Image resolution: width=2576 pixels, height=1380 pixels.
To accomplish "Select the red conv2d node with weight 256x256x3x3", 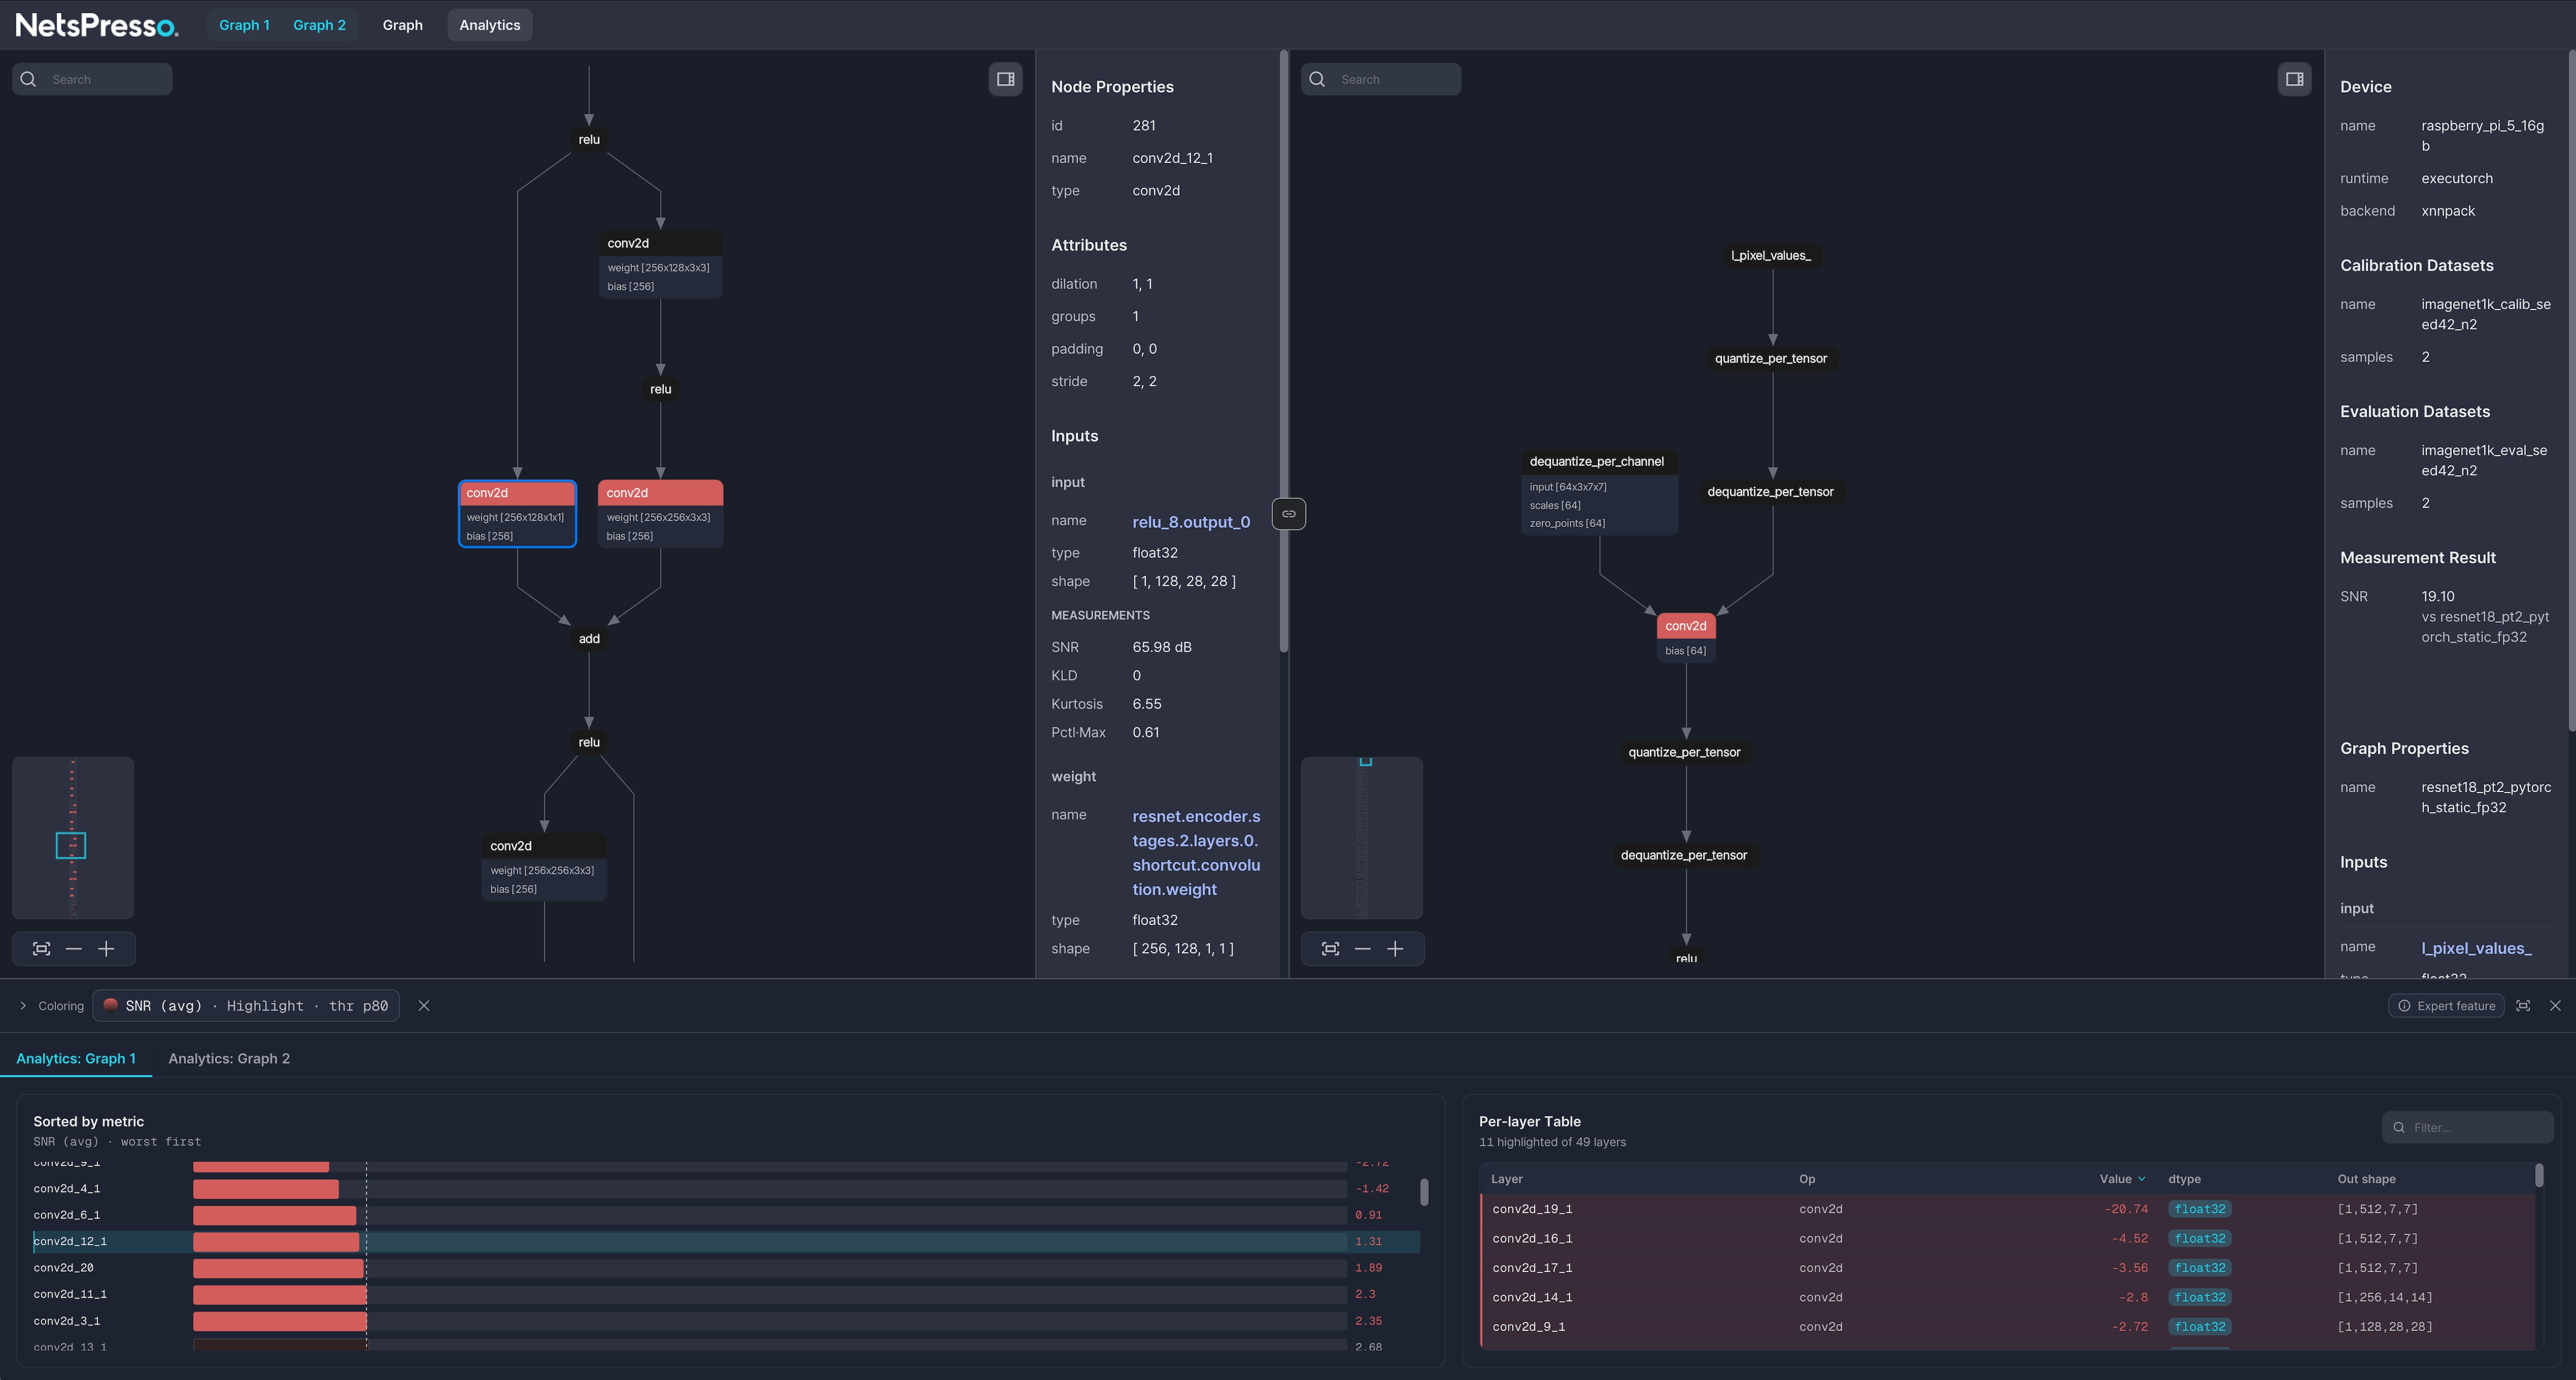I will click(x=660, y=514).
